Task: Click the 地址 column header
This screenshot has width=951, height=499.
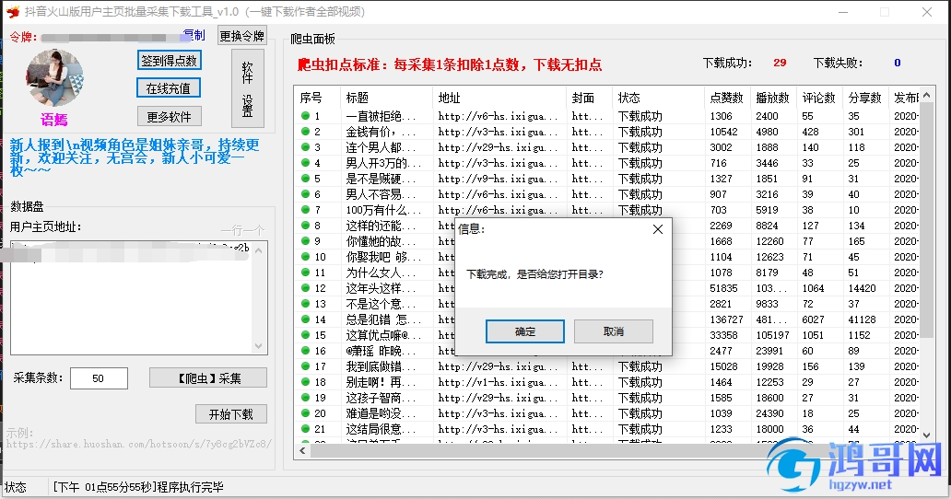Action: click(501, 98)
